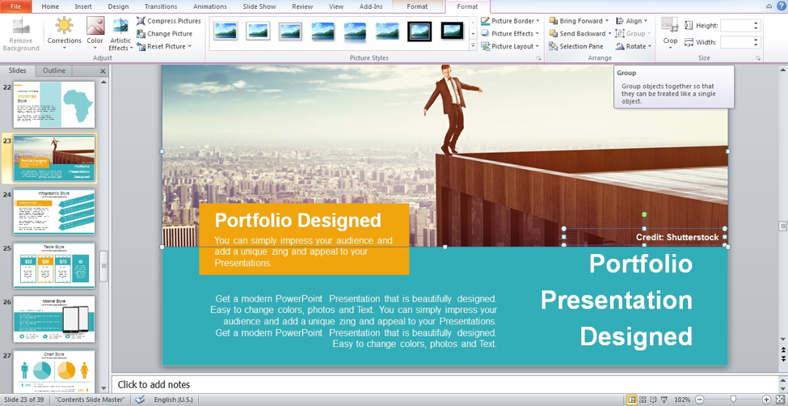Click Change Picture
Image resolution: width=788 pixels, height=406 pixels.
point(164,34)
